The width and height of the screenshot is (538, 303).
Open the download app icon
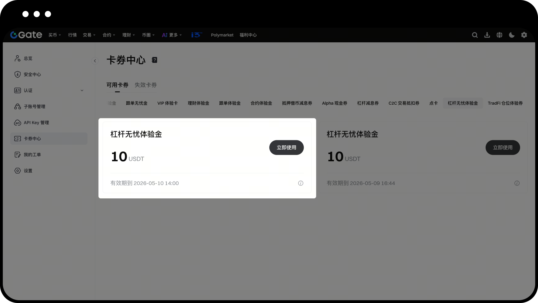[487, 35]
